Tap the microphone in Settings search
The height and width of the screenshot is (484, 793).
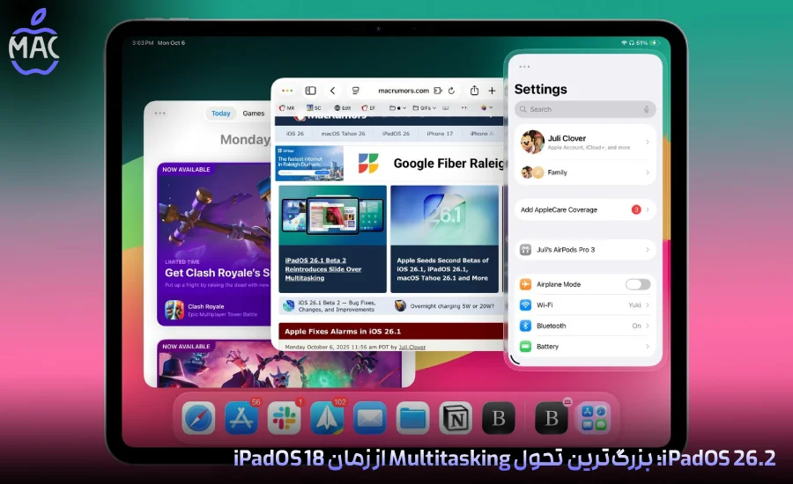coord(647,109)
